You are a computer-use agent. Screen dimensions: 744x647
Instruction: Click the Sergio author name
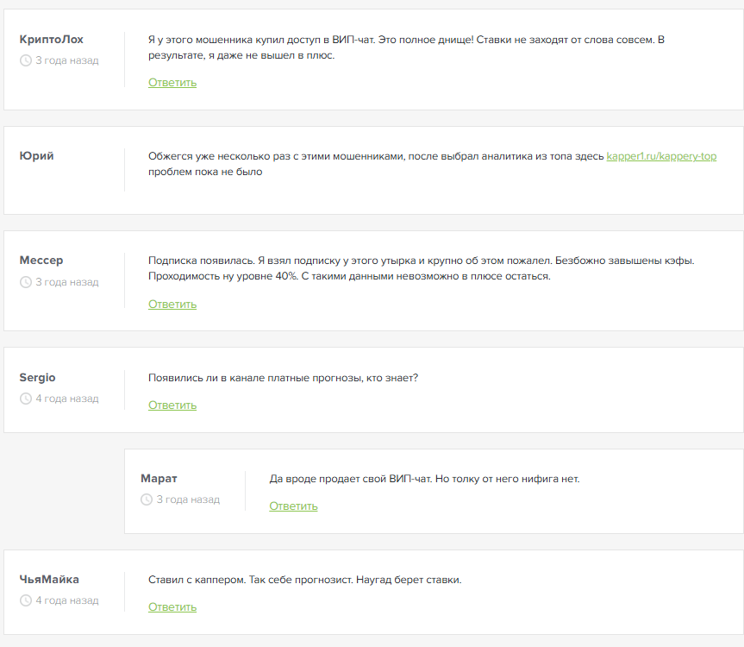point(37,377)
